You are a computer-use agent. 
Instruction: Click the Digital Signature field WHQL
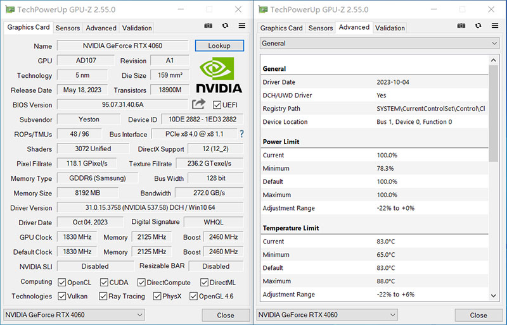[214, 222]
